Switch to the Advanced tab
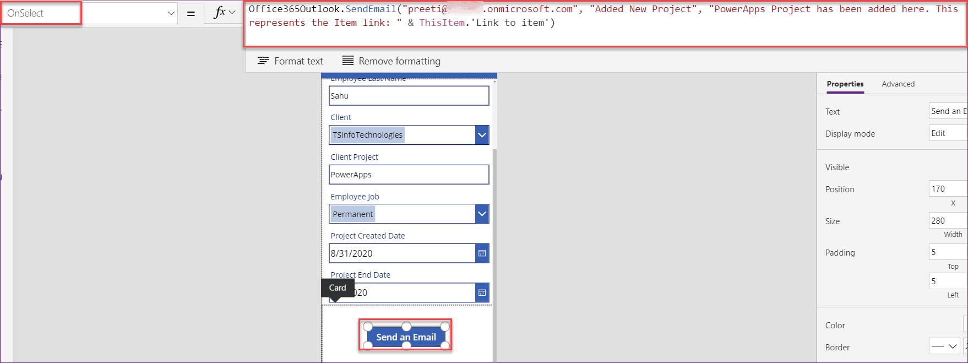 pyautogui.click(x=898, y=84)
